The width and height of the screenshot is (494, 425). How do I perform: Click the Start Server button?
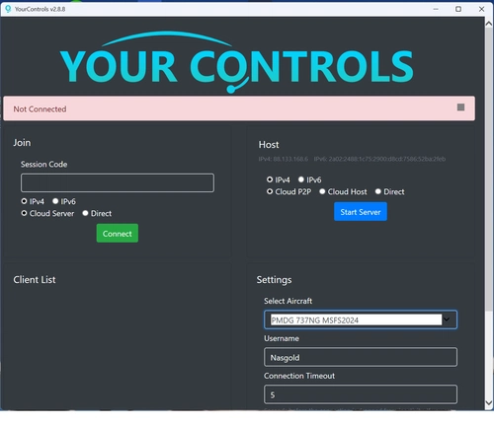click(361, 212)
